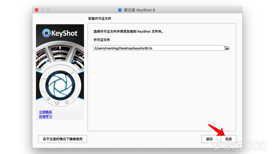
Task: Open the 立即购买 link
Action: tap(46, 112)
